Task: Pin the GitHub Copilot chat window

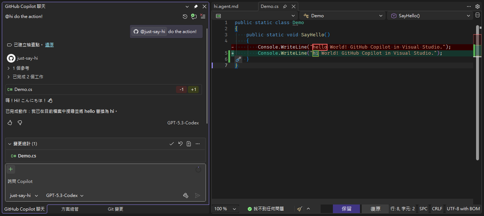Action: pyautogui.click(x=196, y=6)
